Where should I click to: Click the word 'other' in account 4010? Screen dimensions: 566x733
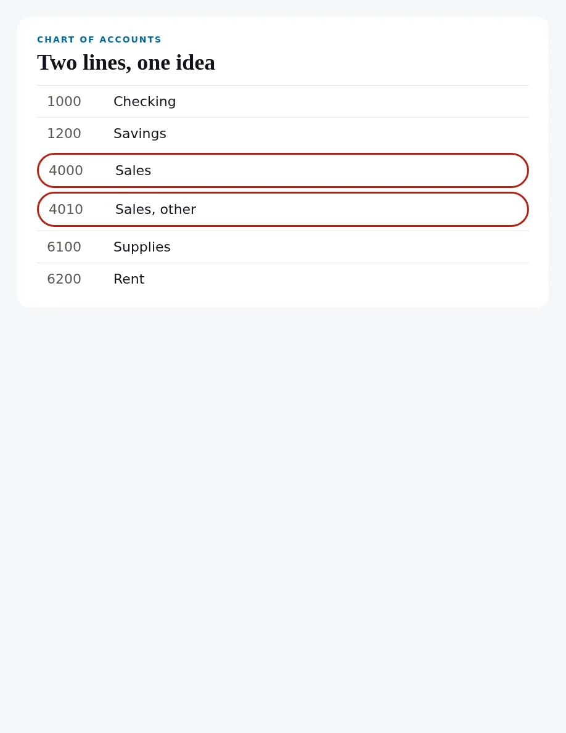[x=178, y=210]
